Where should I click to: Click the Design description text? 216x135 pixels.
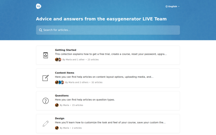(110, 122)
